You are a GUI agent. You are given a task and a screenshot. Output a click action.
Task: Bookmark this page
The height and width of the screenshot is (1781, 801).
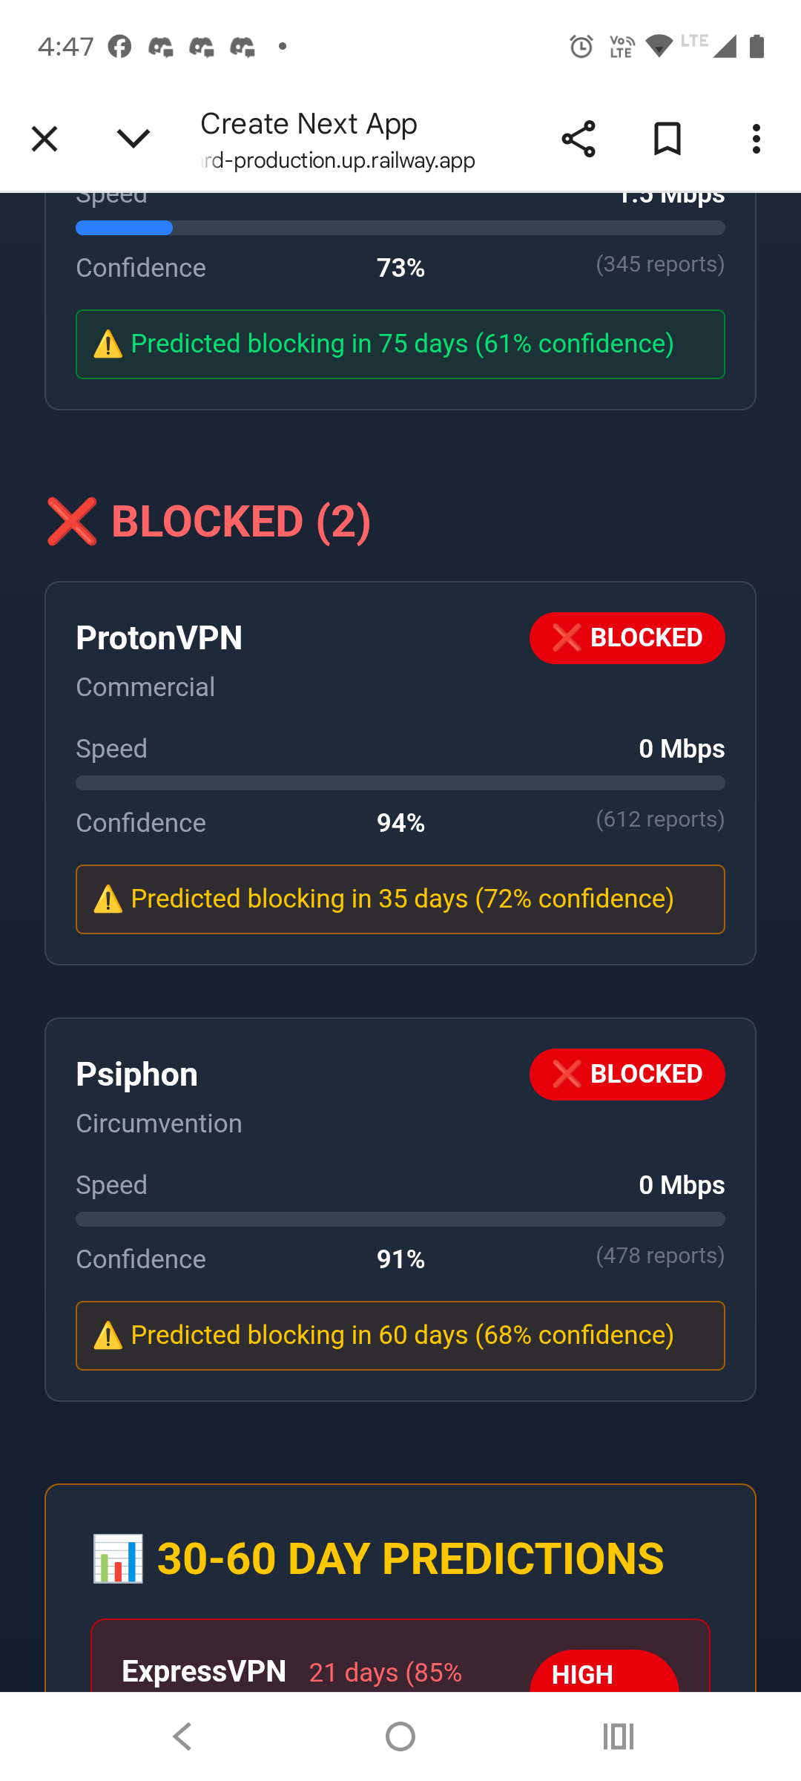pos(667,139)
